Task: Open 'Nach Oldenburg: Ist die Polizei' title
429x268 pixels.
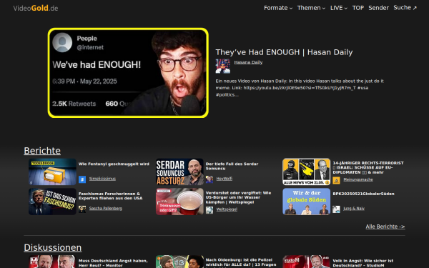Action: (x=241, y=262)
